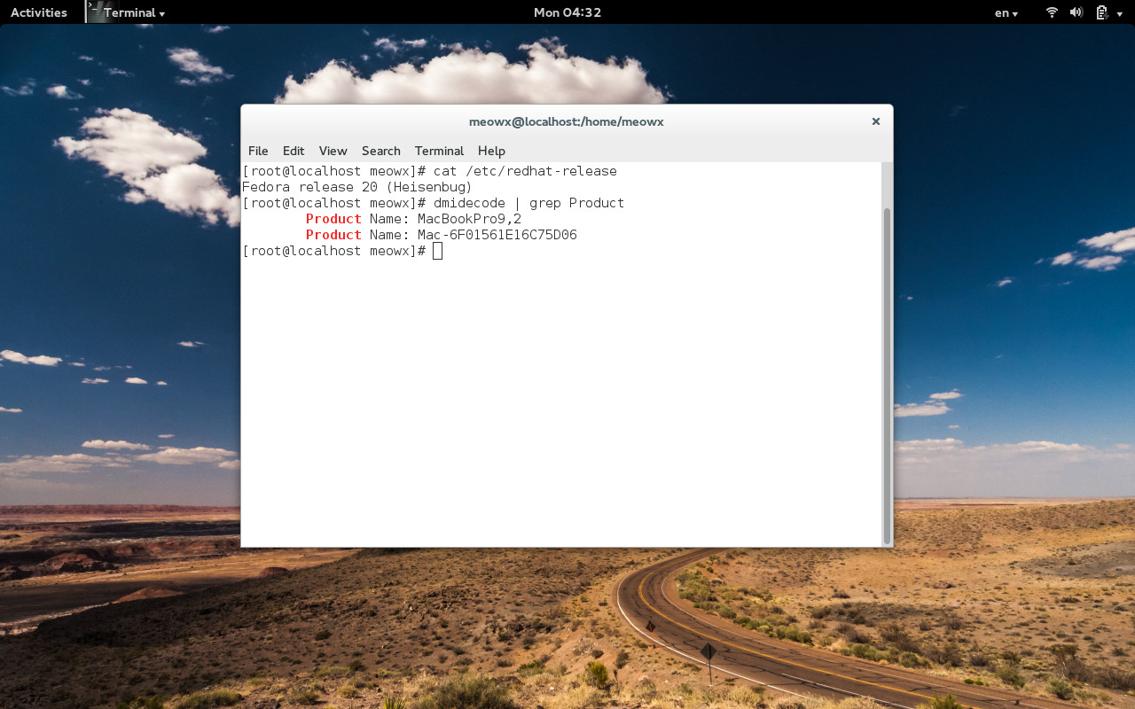The height and width of the screenshot is (709, 1135).
Task: Click the terminal cursor at the last prompt
Action: tap(437, 251)
